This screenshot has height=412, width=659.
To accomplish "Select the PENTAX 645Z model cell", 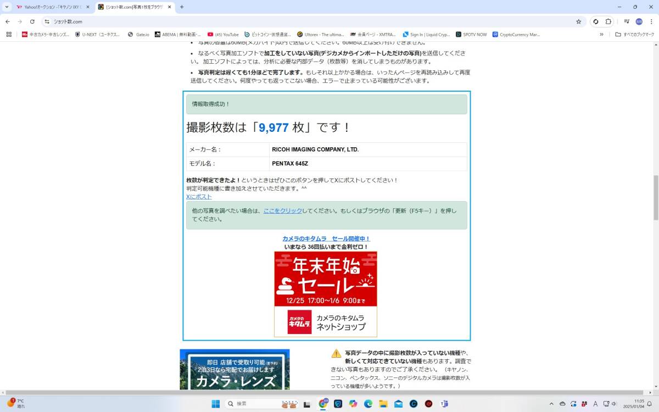I will (368, 164).
